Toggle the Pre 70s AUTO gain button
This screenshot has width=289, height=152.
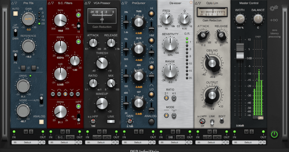click(x=16, y=13)
